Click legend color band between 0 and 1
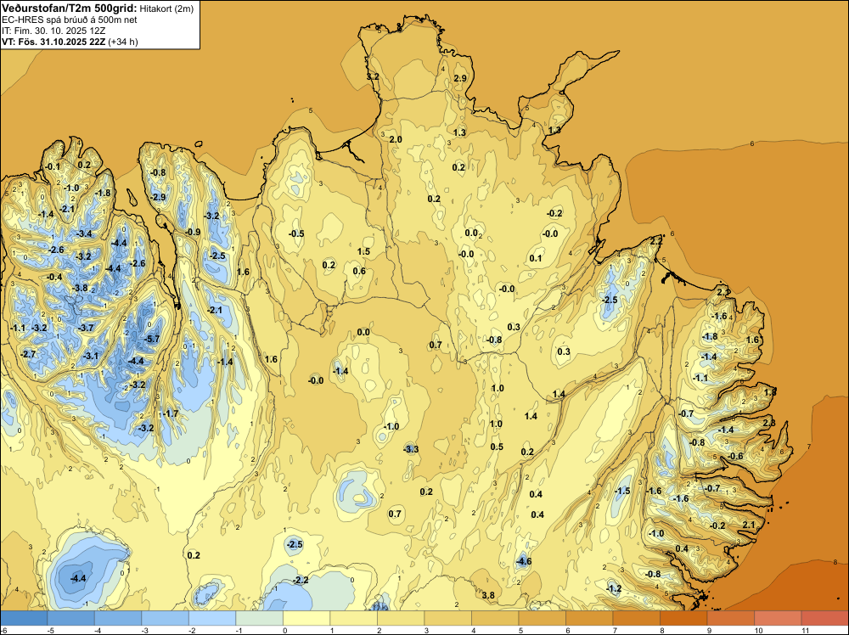This screenshot has width=849, height=635. click(x=306, y=618)
